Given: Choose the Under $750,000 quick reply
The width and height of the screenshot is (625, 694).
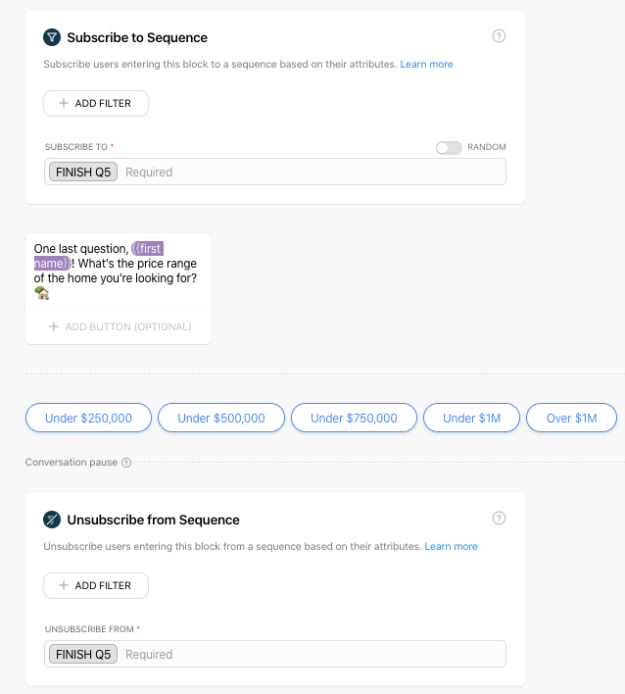Looking at the screenshot, I should click(354, 418).
